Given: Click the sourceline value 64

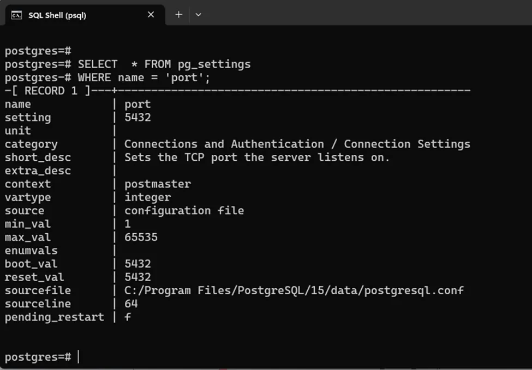Looking at the screenshot, I should coord(131,304).
